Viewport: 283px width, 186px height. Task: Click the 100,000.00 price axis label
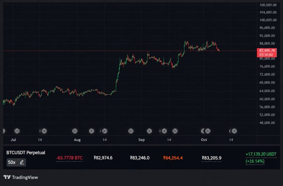pyautogui.click(x=268, y=20)
